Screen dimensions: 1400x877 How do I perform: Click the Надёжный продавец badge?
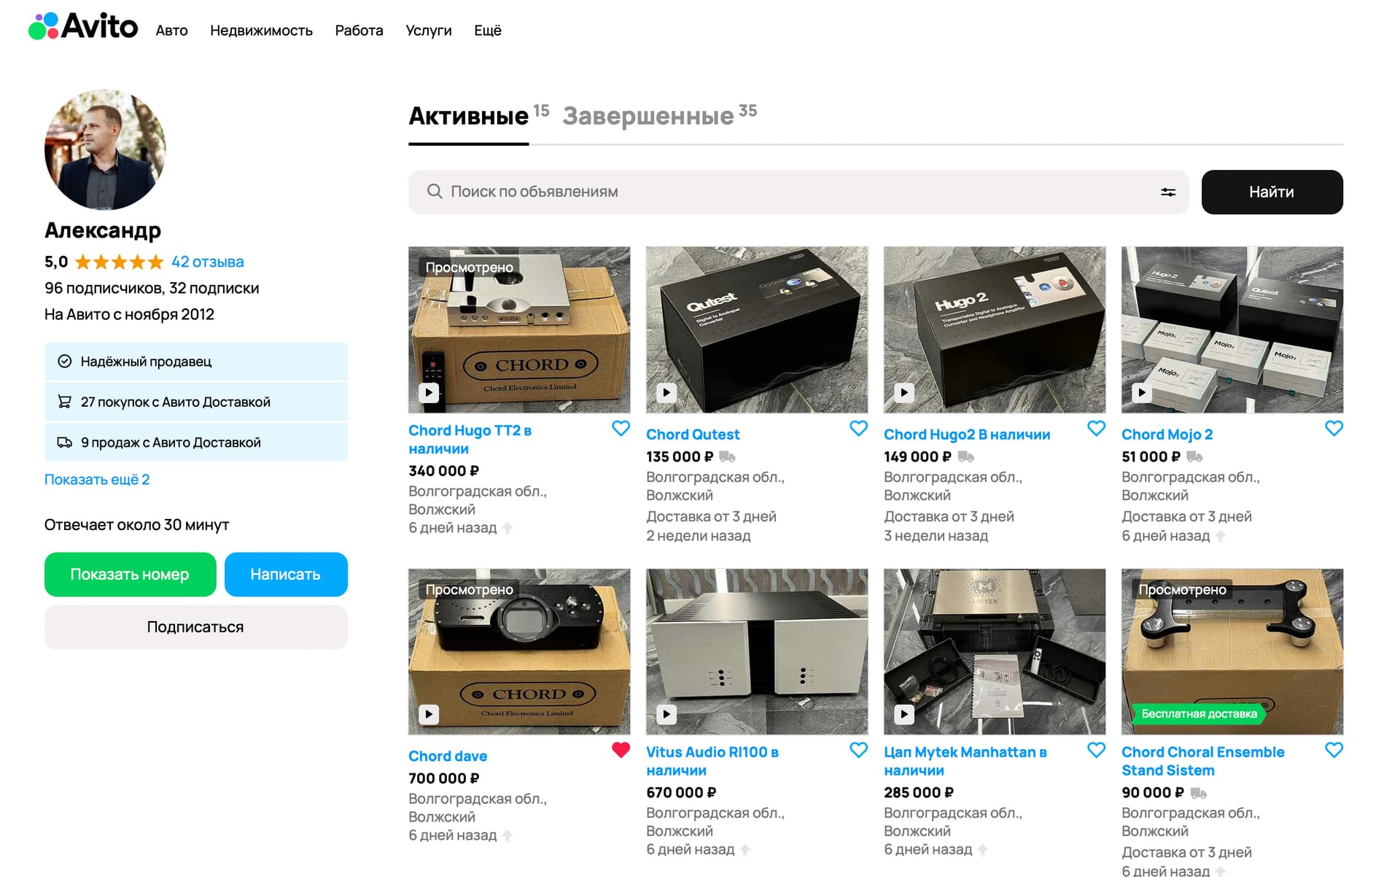[195, 361]
